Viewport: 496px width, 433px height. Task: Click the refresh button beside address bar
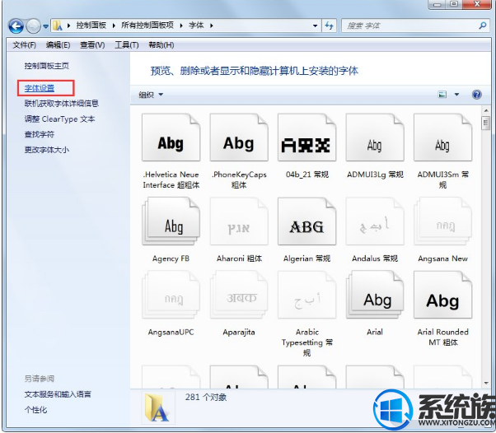(x=330, y=26)
